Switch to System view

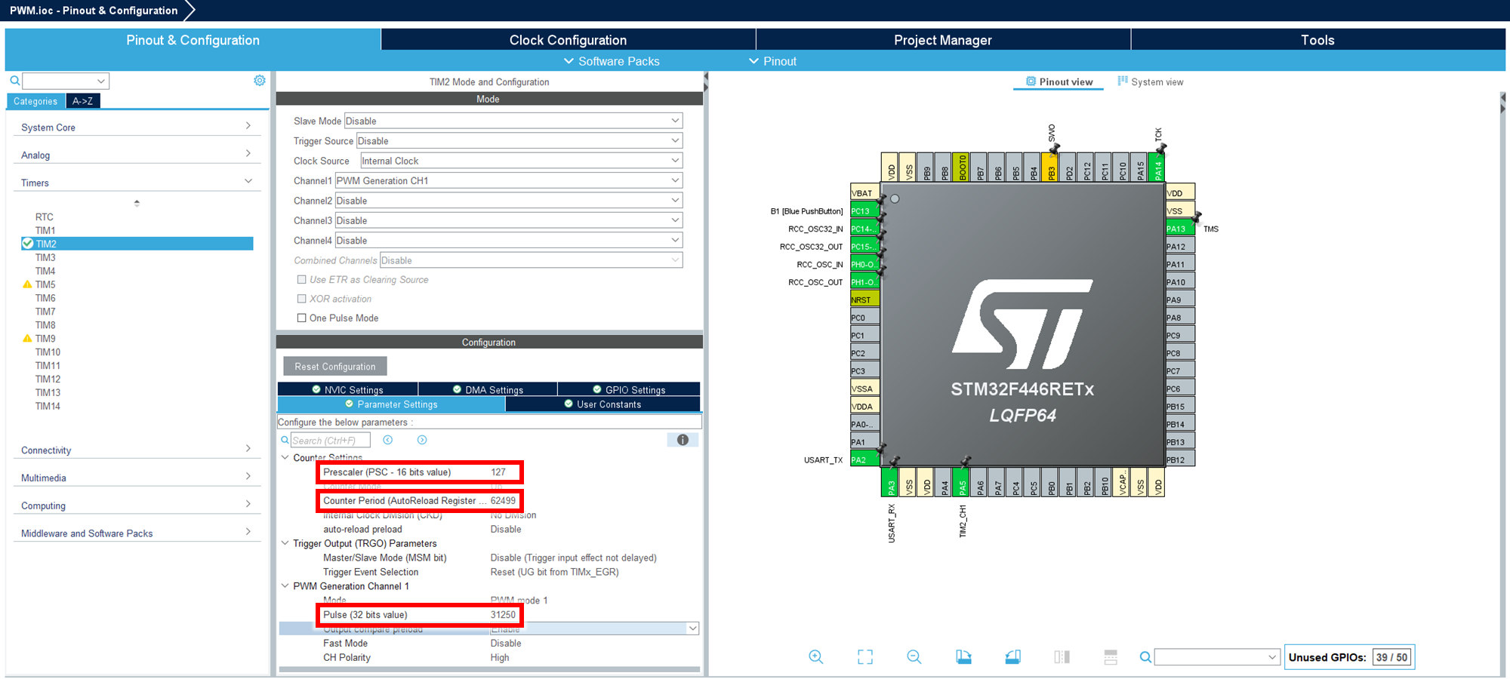1150,81
